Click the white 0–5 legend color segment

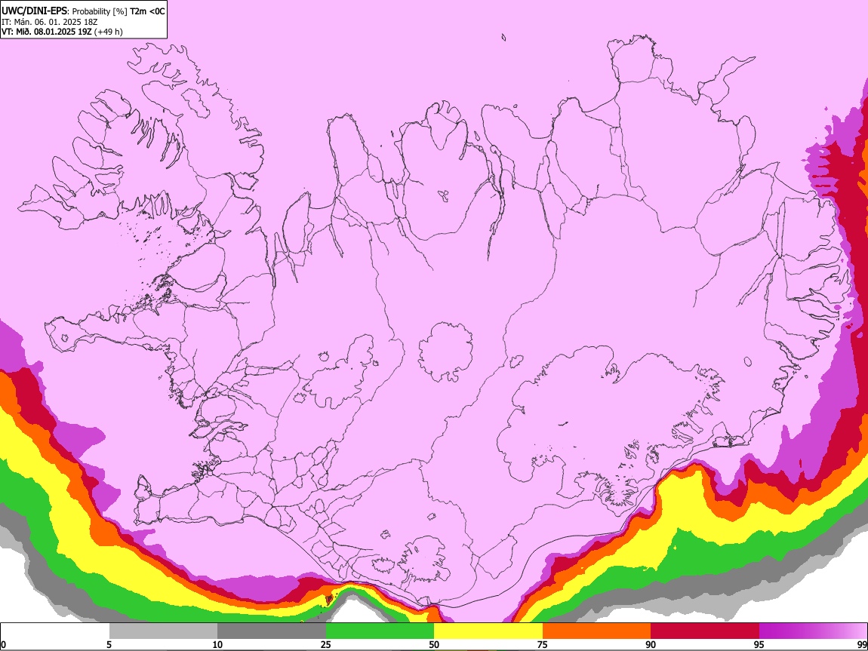tap(55, 631)
